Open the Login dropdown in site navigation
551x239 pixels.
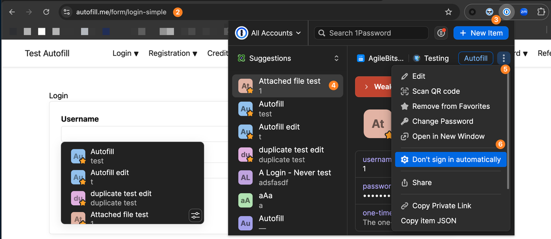125,54
